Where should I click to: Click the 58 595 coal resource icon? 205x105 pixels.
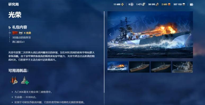tap(157, 4)
